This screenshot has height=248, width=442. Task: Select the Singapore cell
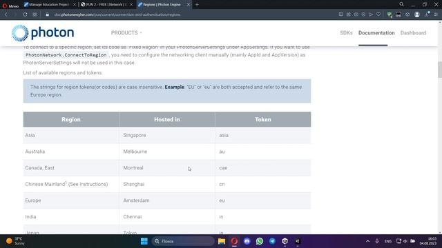(x=167, y=135)
